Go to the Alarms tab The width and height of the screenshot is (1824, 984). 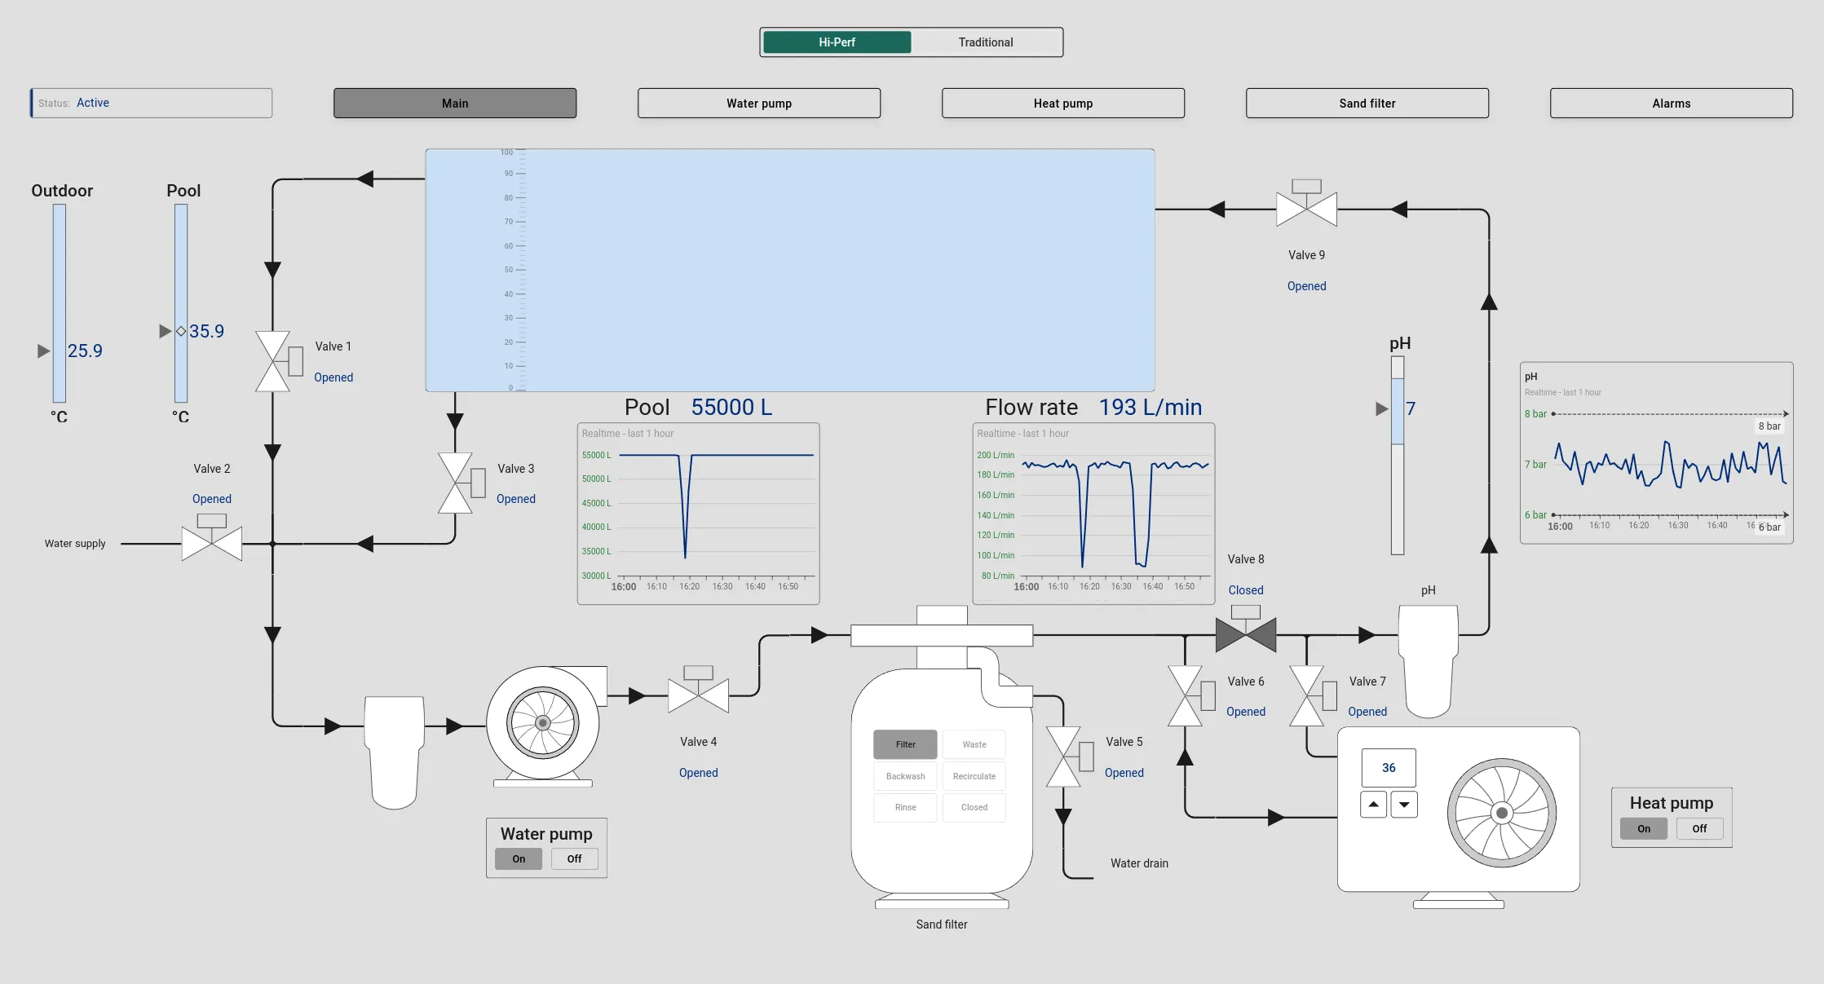(1671, 104)
